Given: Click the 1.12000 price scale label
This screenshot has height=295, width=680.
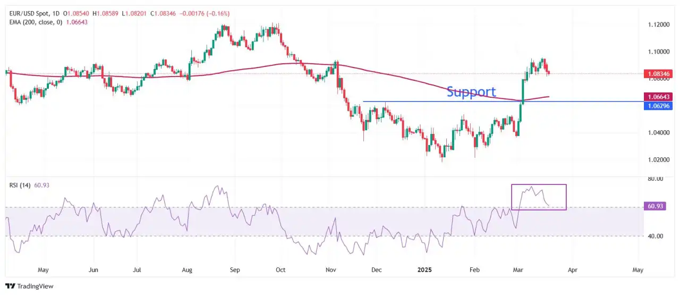Looking at the screenshot, I should (658, 24).
